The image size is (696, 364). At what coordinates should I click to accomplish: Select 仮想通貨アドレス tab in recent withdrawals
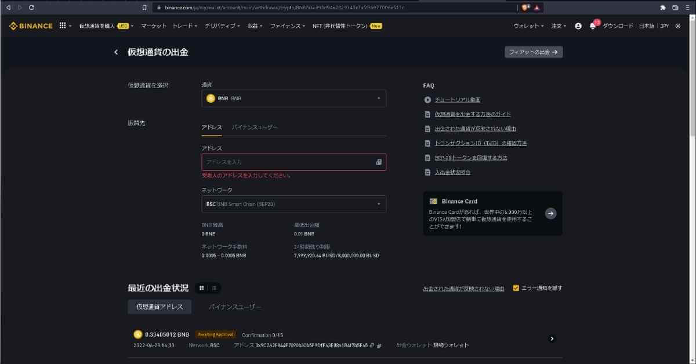(x=159, y=307)
